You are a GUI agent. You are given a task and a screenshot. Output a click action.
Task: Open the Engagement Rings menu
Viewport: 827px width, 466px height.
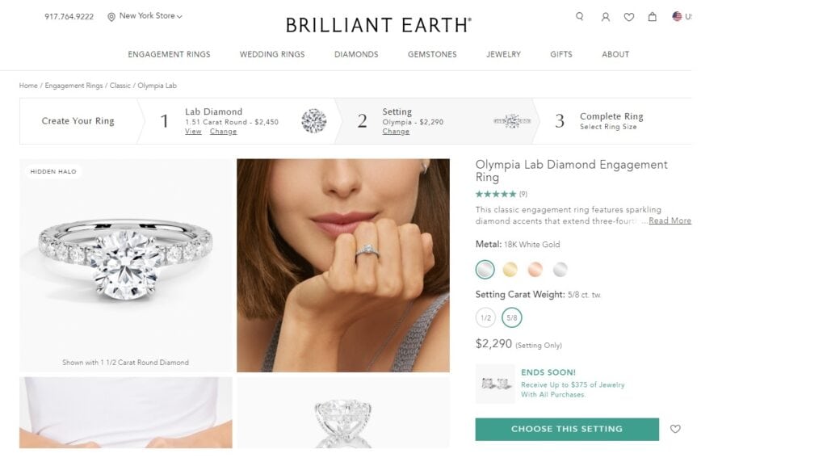[169, 54]
